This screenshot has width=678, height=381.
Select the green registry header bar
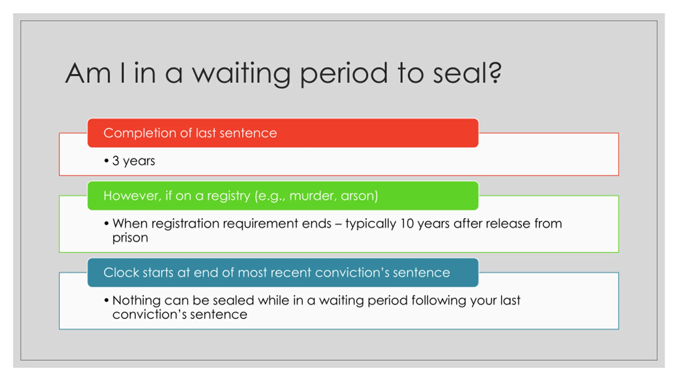pyautogui.click(x=283, y=196)
